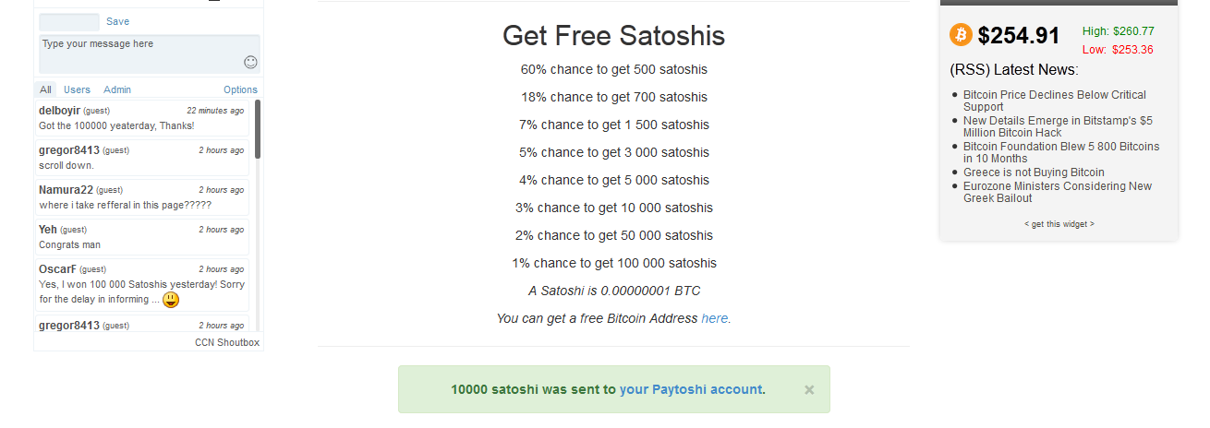Open the Bitstamp's $5 Million Hack news
1210x428 pixels.
pyautogui.click(x=1058, y=126)
